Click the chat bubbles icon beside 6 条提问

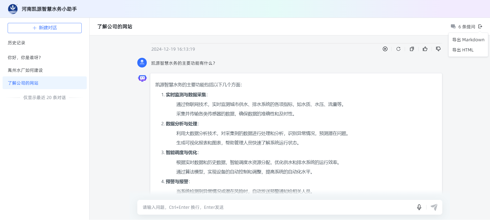tap(453, 26)
